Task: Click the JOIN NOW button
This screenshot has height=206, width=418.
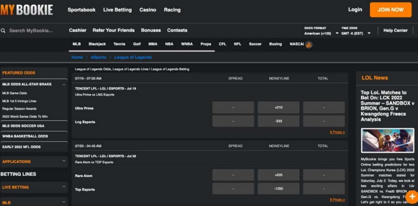Action: [390, 9]
